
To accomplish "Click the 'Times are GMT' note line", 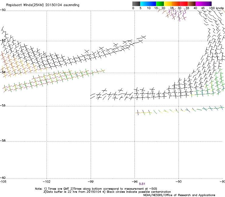I will tap(96, 189).
